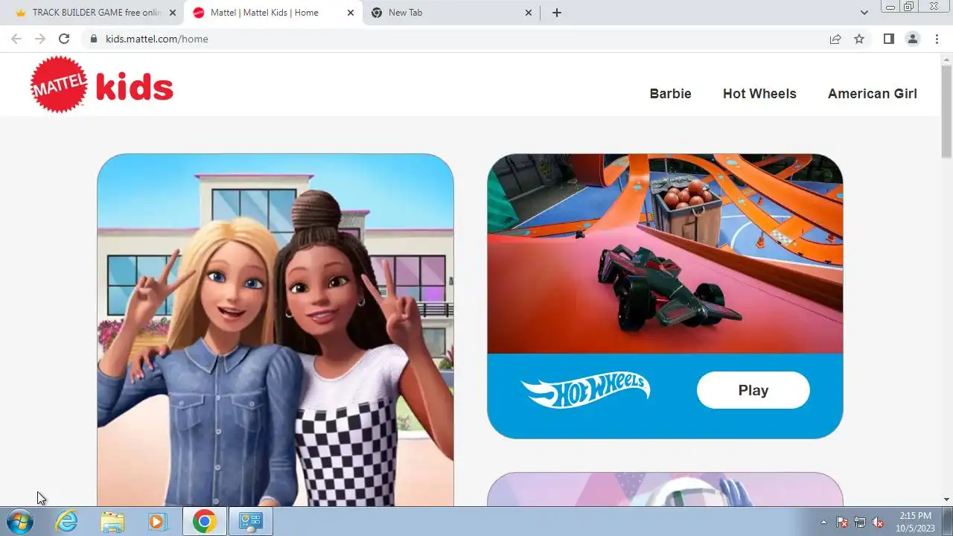
Task: Click the Mattel Kids logo
Action: pyautogui.click(x=101, y=84)
